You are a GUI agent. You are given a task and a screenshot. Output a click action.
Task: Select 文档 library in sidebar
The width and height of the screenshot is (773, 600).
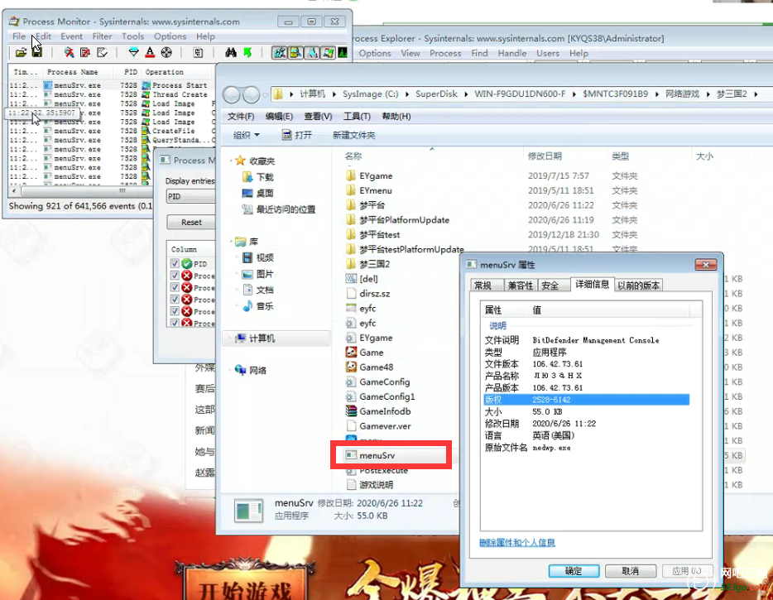tap(258, 290)
